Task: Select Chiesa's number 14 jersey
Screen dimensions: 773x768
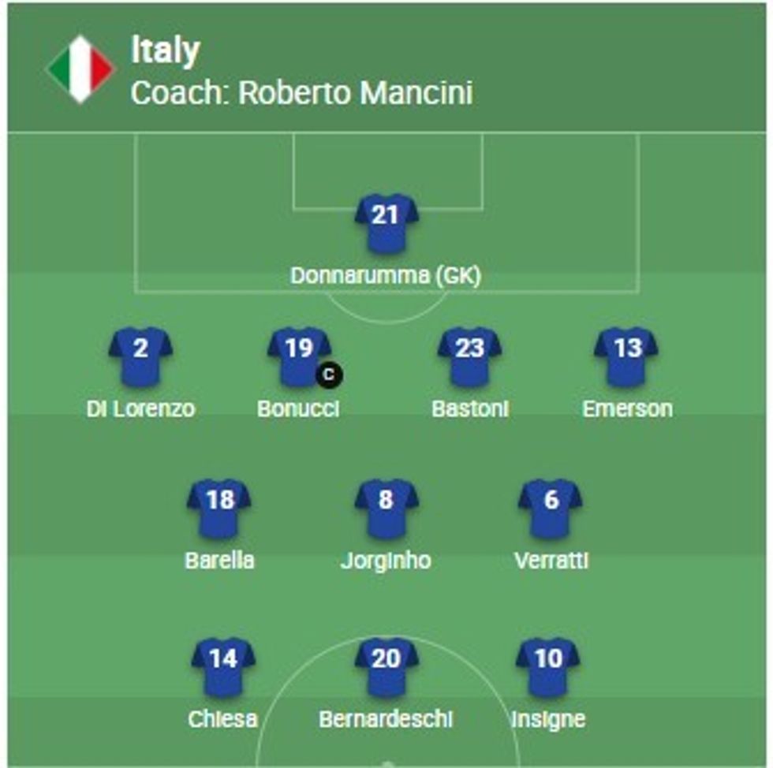Action: point(223,666)
